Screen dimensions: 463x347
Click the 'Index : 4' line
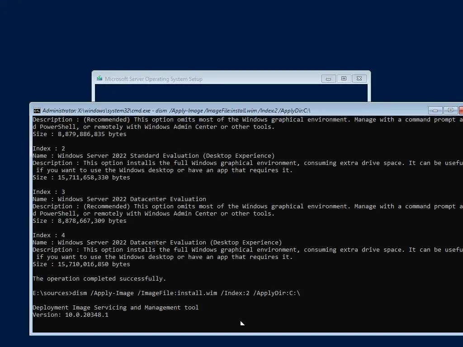49,235
